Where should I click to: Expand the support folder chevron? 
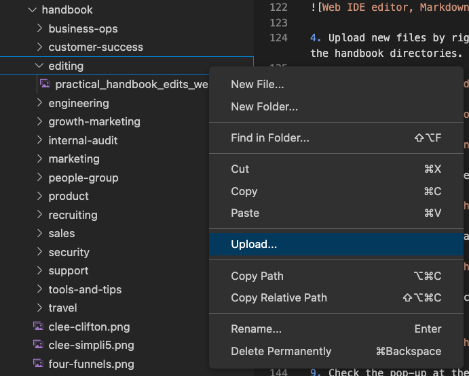39,270
